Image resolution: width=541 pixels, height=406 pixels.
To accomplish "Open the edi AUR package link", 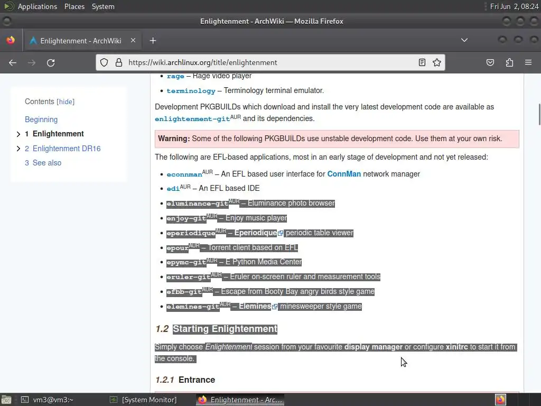I will (x=173, y=189).
